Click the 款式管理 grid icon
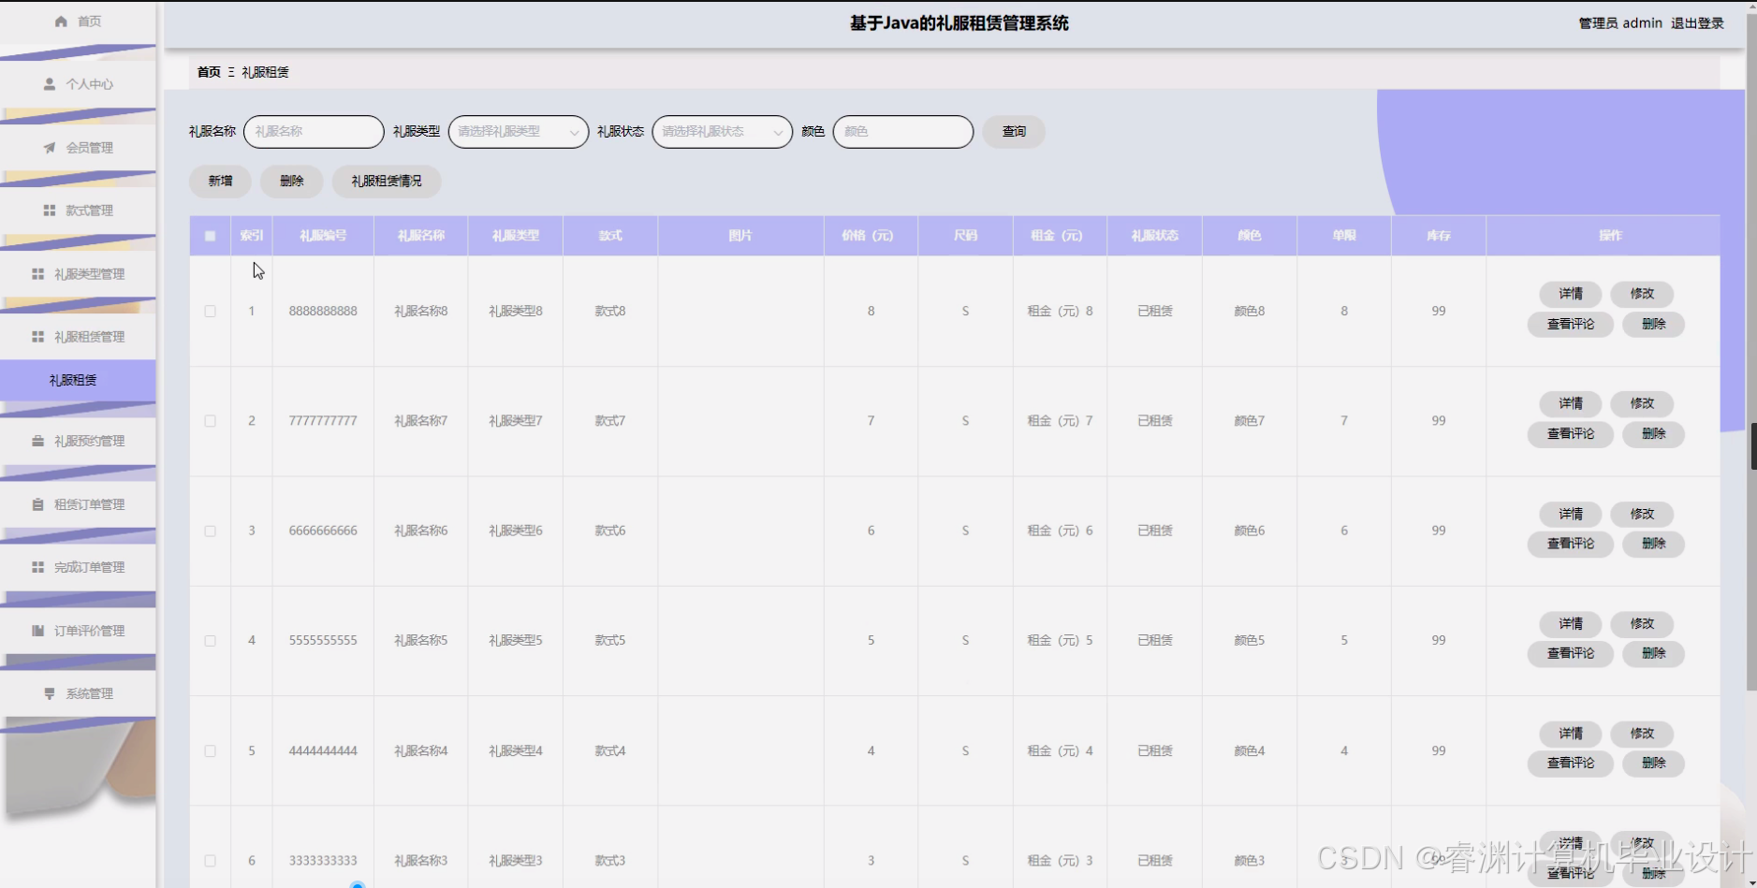Image resolution: width=1757 pixels, height=888 pixels. 50,210
